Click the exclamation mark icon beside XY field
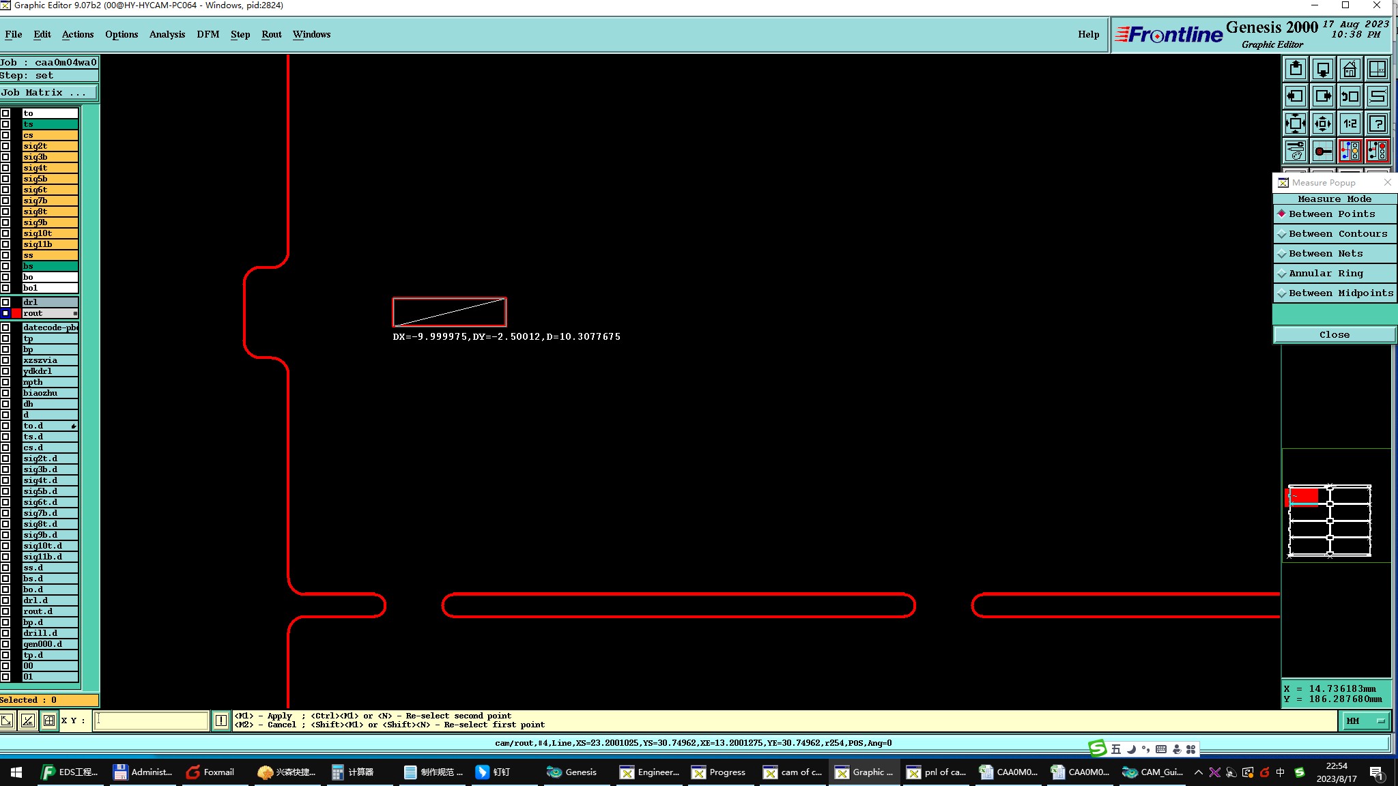 click(221, 720)
